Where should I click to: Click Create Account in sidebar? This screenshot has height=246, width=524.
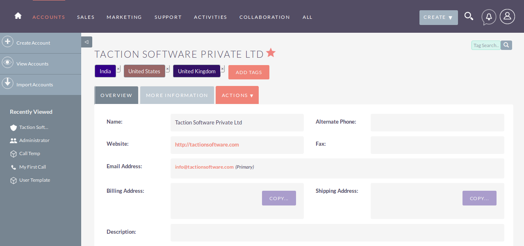33,43
